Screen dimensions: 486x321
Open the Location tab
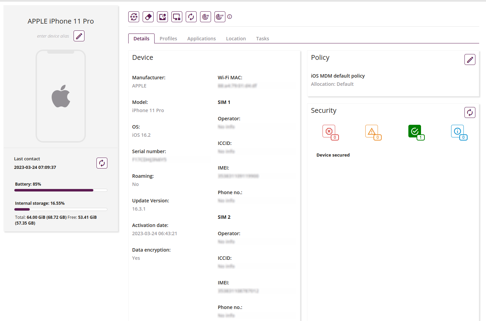236,39
